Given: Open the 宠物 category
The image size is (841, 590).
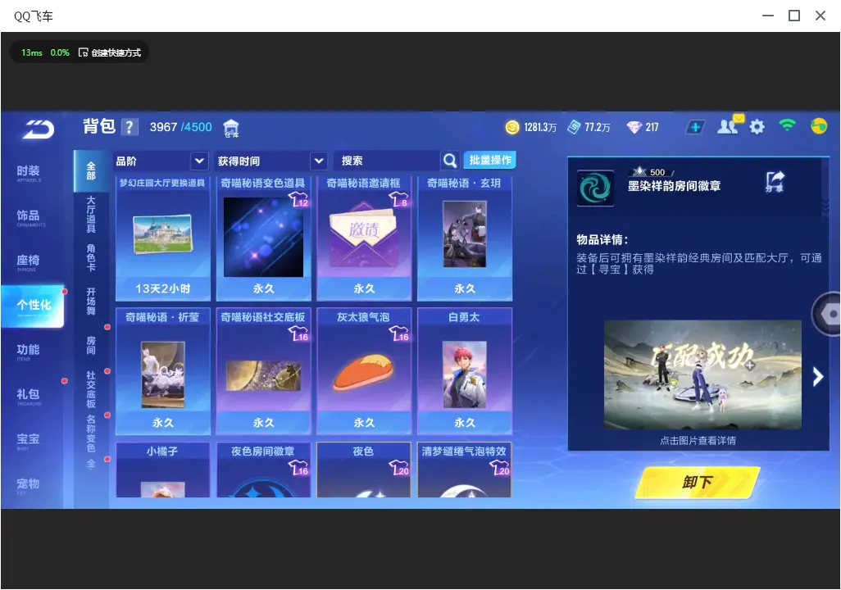Looking at the screenshot, I should [x=29, y=485].
